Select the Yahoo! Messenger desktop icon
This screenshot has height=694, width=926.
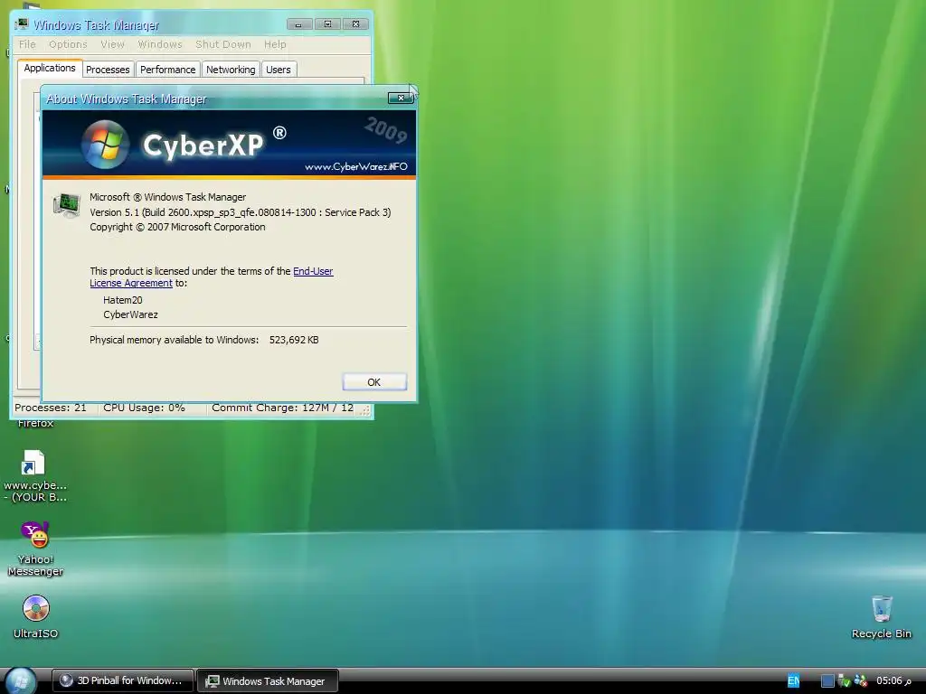35,549
